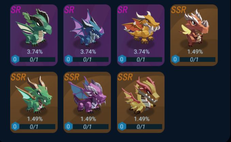The width and height of the screenshot is (231, 142).
Task: Click blue hexagon badge on golden SR card
Action: point(122,59)
